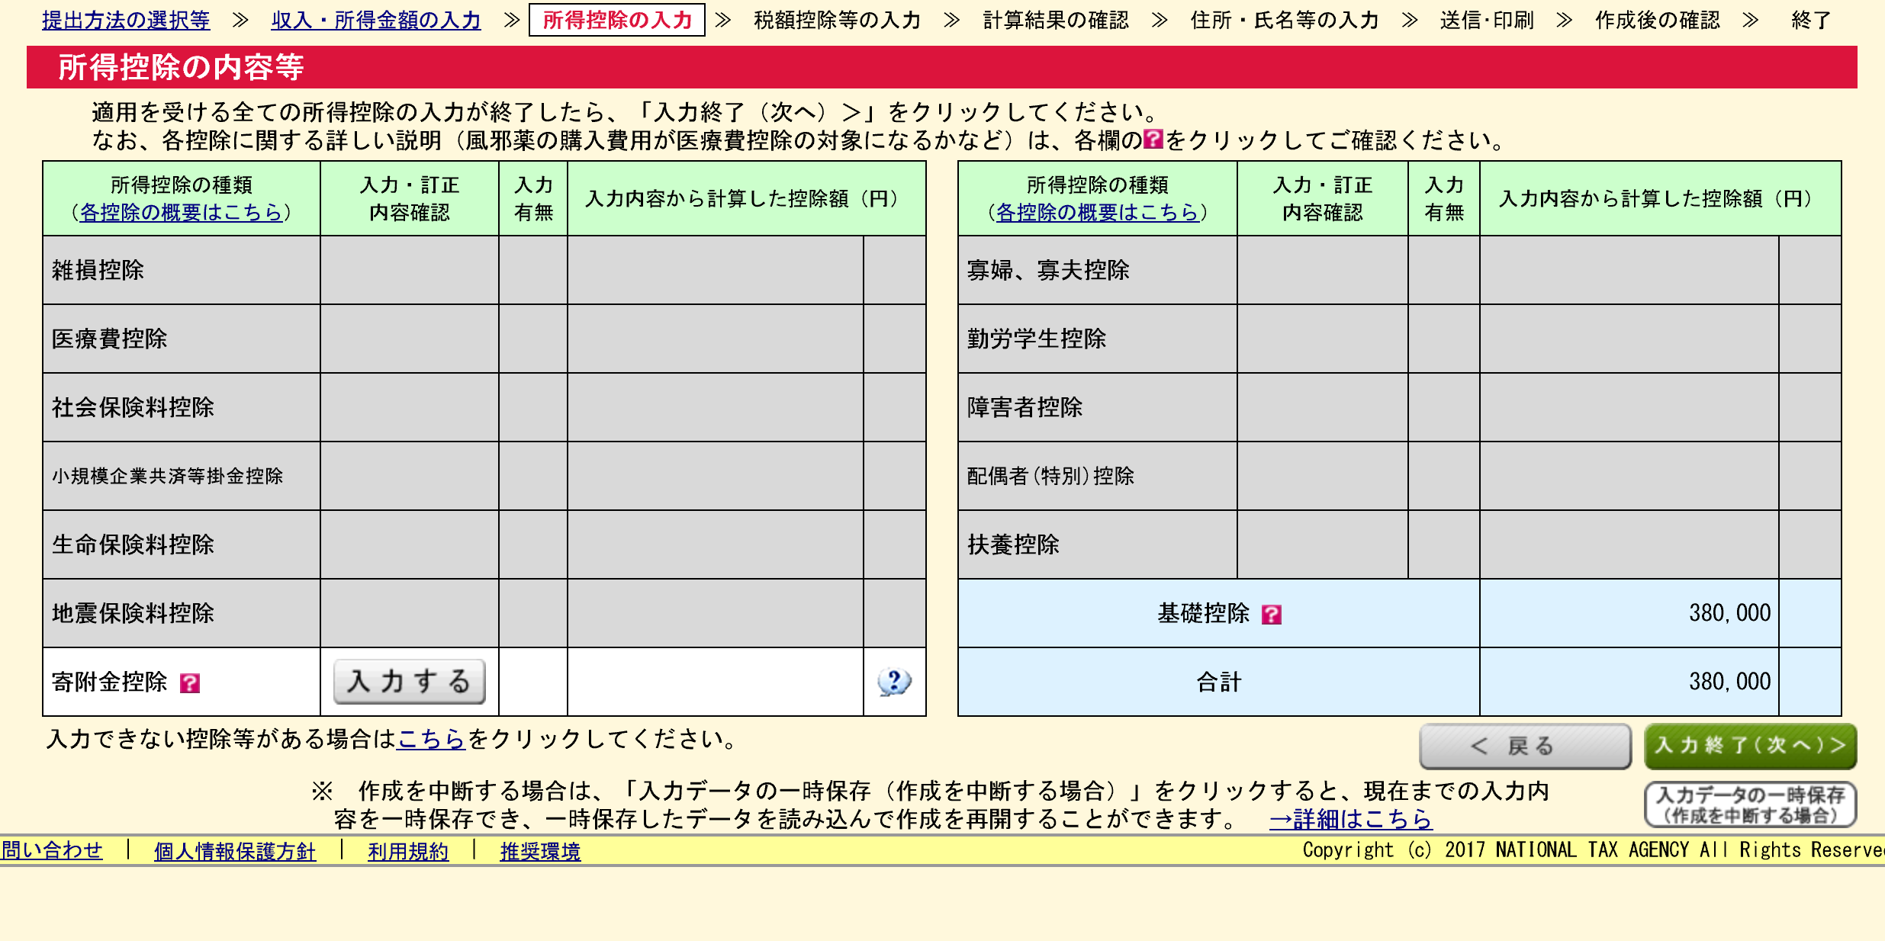Click the 戻る back button
The height and width of the screenshot is (941, 1885).
coord(1524,746)
